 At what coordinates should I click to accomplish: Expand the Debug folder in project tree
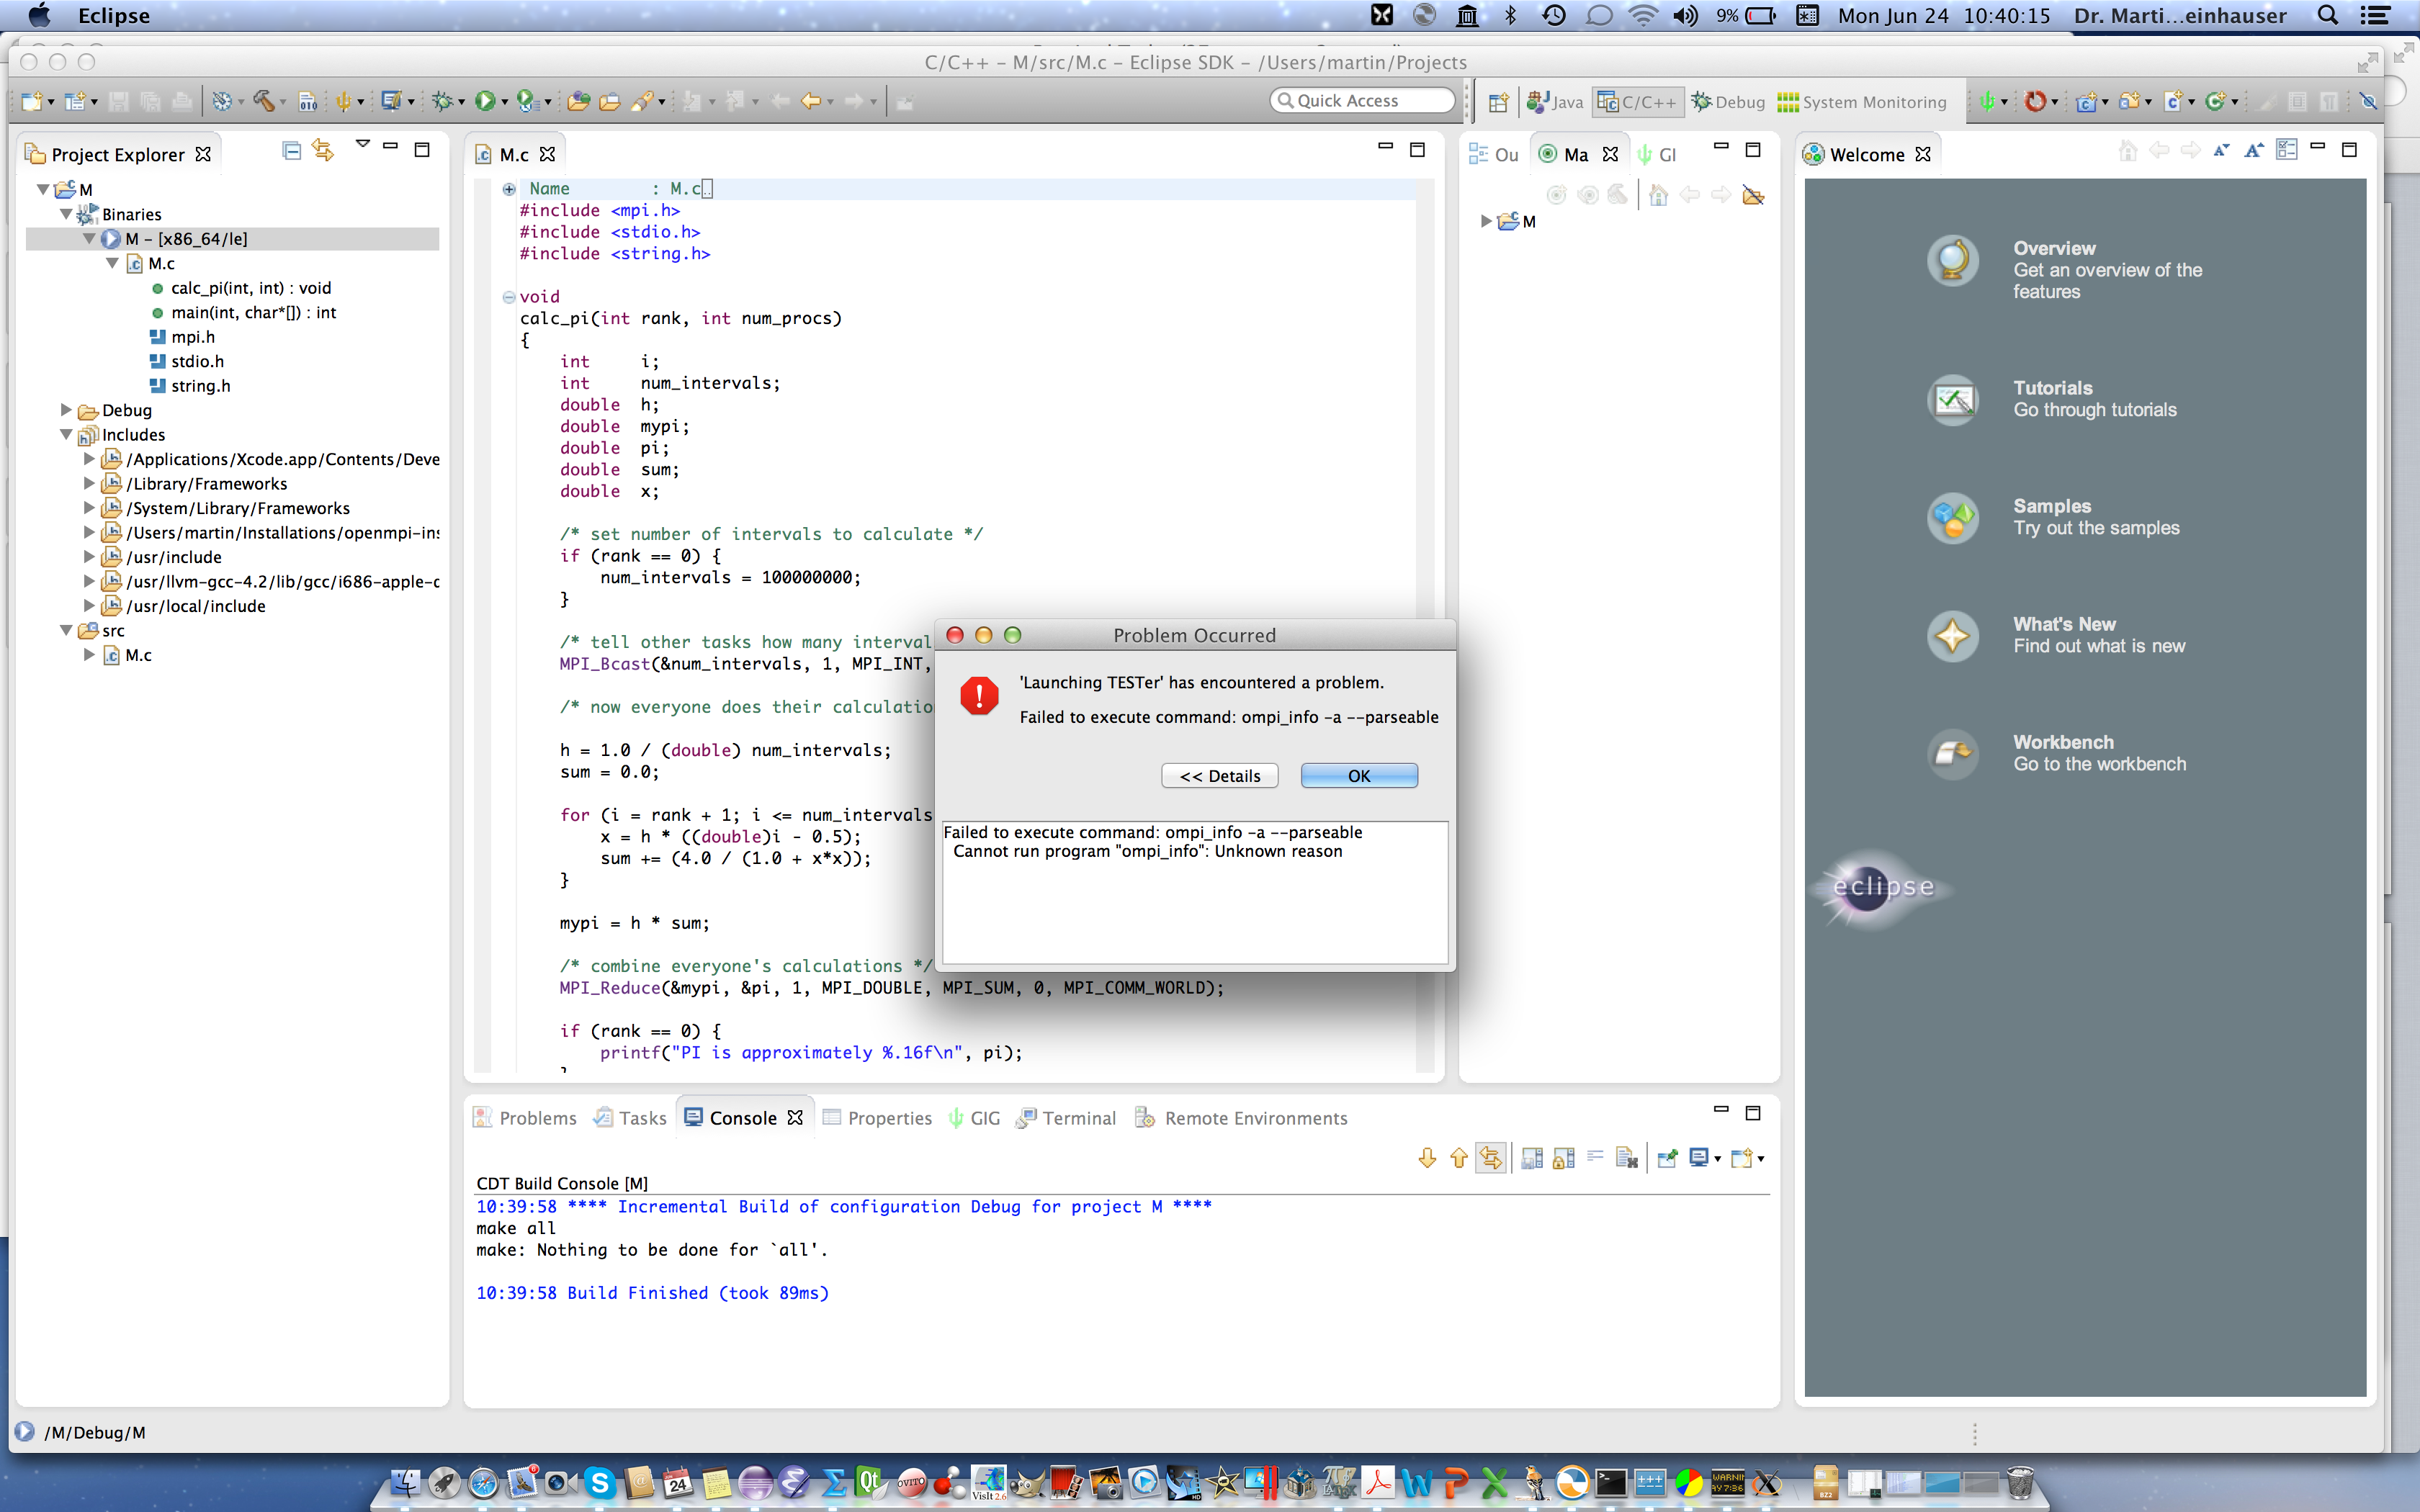66,410
